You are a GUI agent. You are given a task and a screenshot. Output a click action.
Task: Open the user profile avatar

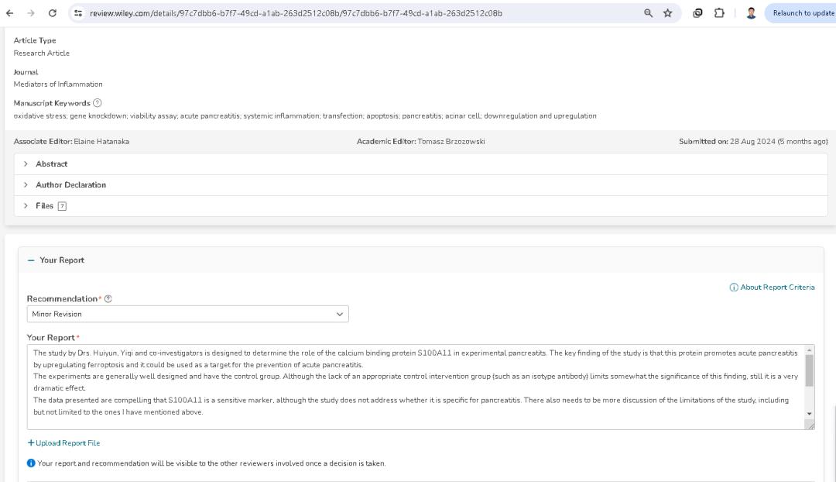click(x=751, y=13)
